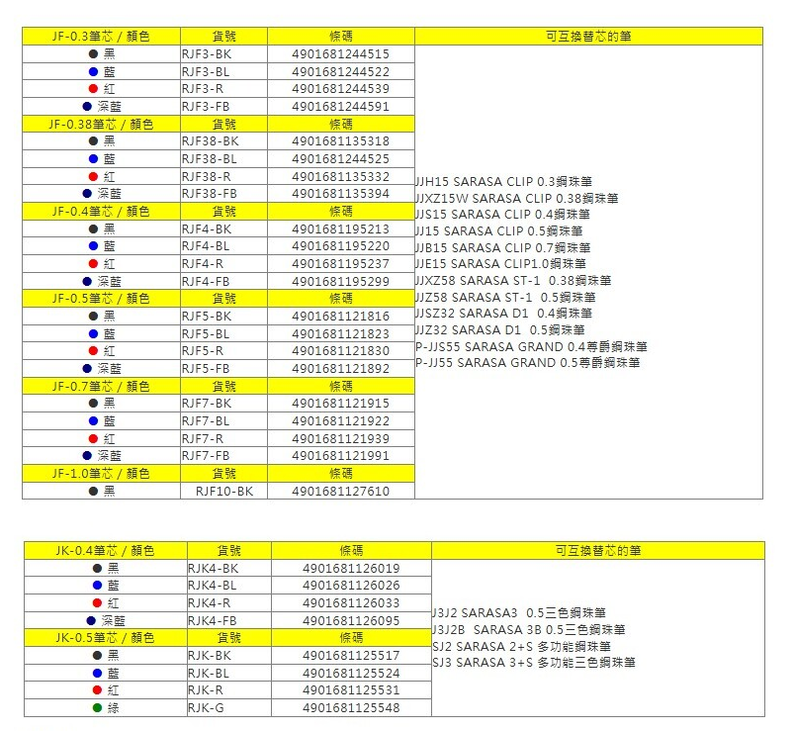Click dark blue dot in RJK4-FB row
Viewport: 794px width, 731px height.
(91, 621)
